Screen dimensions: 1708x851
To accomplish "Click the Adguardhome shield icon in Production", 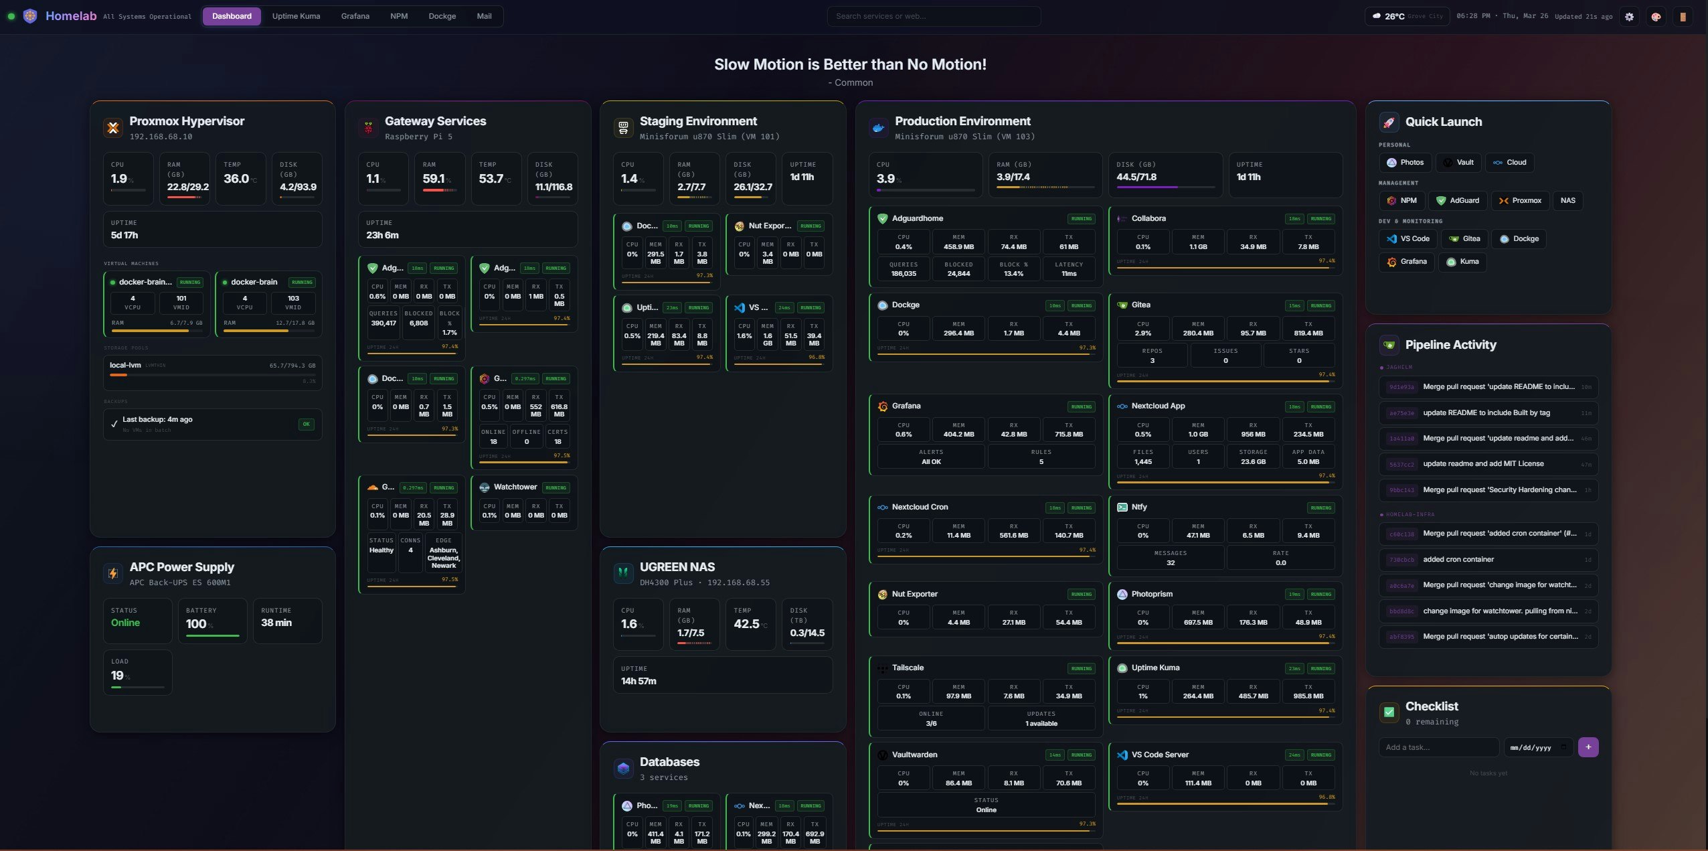I will tap(883, 218).
